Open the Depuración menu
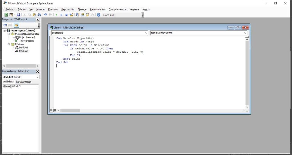Image resolution: width=292 pixels, height=155 pixels. (68, 9)
